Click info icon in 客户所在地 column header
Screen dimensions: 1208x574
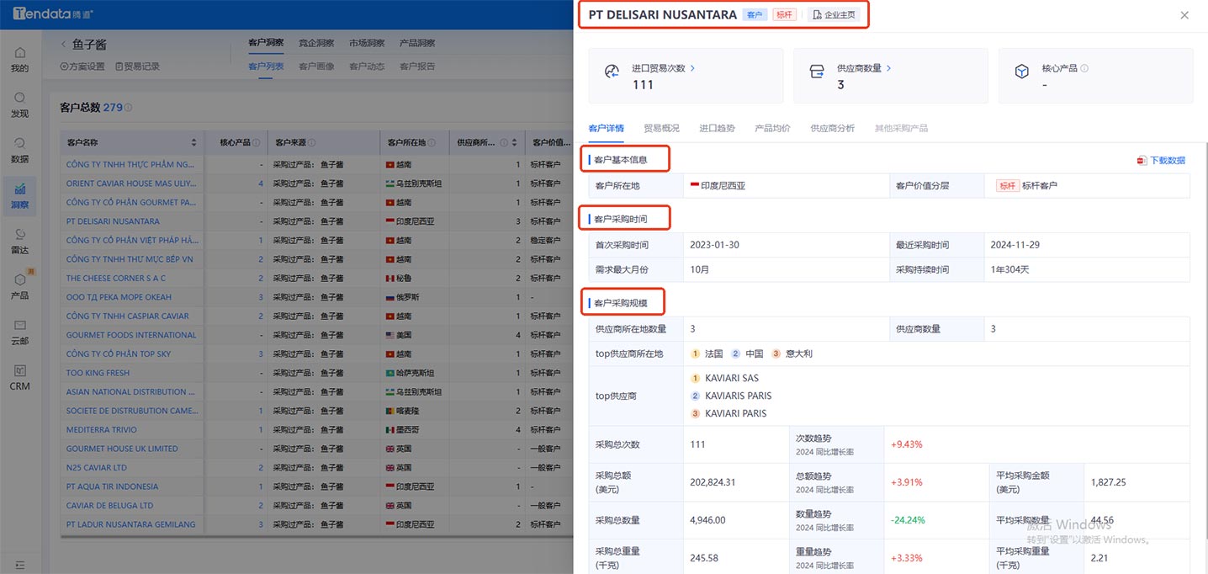[x=432, y=142]
